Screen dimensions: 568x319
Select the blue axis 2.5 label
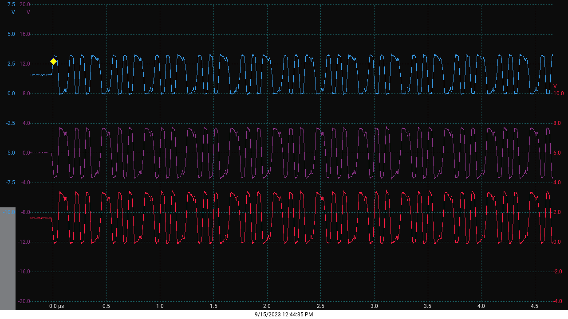[11, 64]
